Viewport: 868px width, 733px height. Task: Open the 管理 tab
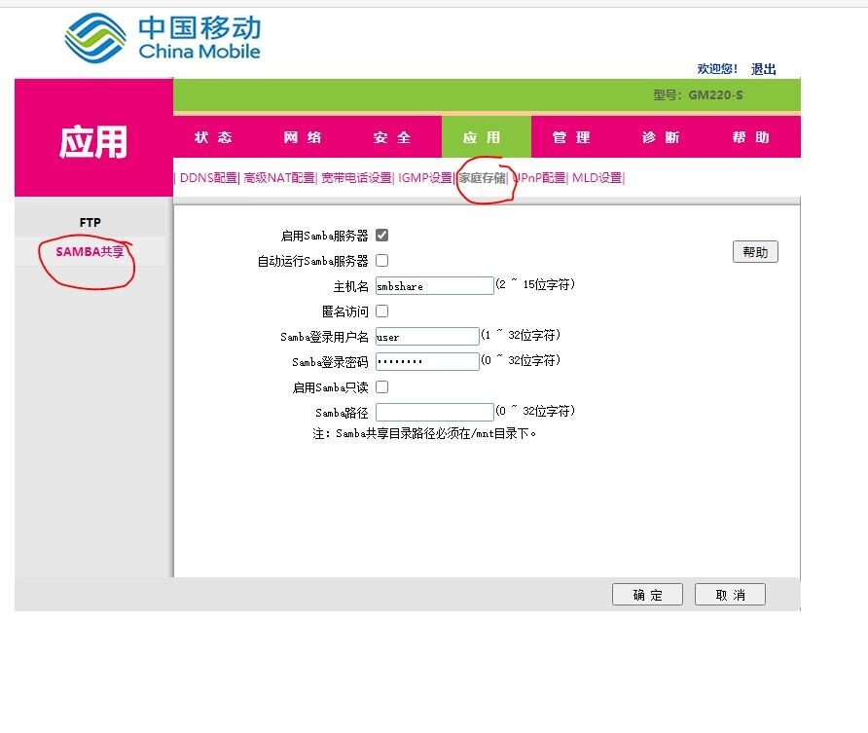pos(571,137)
